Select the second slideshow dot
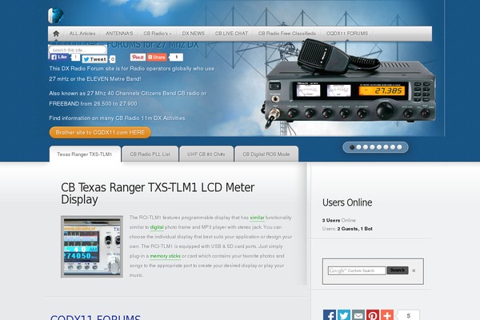The height and width of the screenshot is (320, 480). pos(358,147)
